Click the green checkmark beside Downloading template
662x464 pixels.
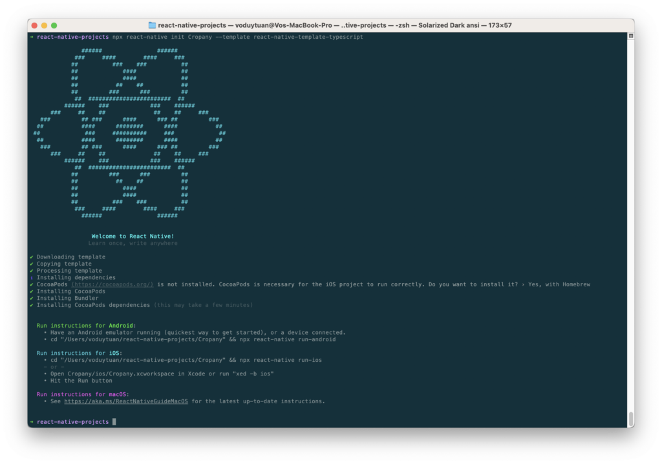32,257
